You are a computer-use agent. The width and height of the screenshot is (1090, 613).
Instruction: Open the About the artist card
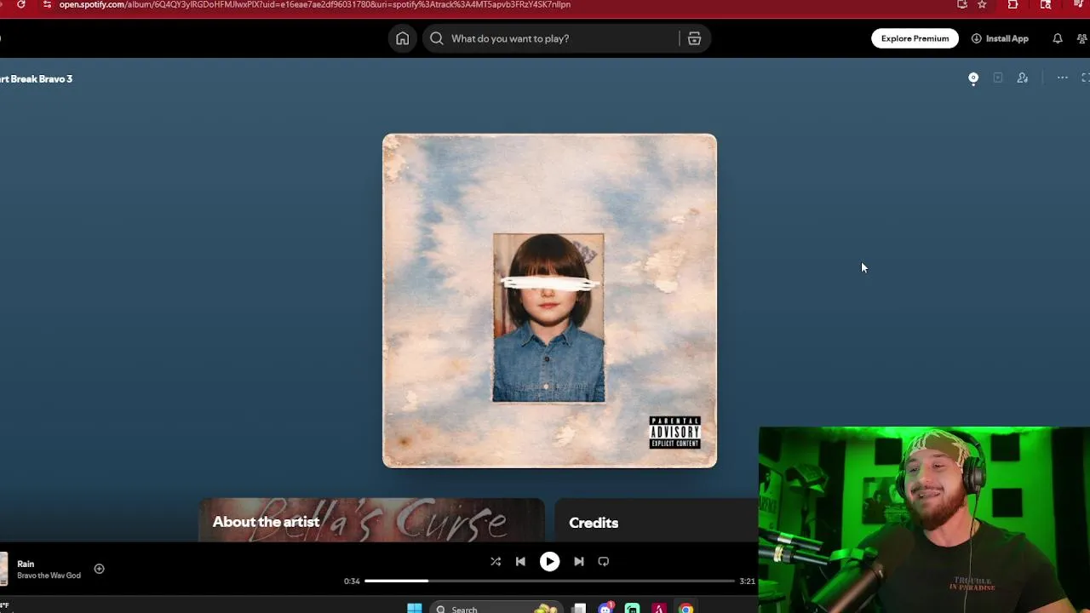point(371,520)
